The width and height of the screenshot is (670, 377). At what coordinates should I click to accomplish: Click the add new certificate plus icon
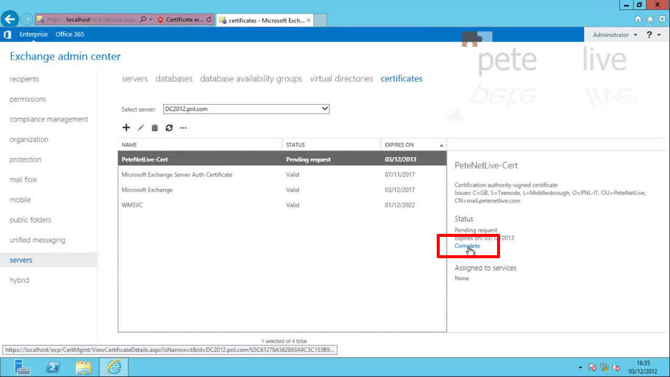pyautogui.click(x=126, y=127)
